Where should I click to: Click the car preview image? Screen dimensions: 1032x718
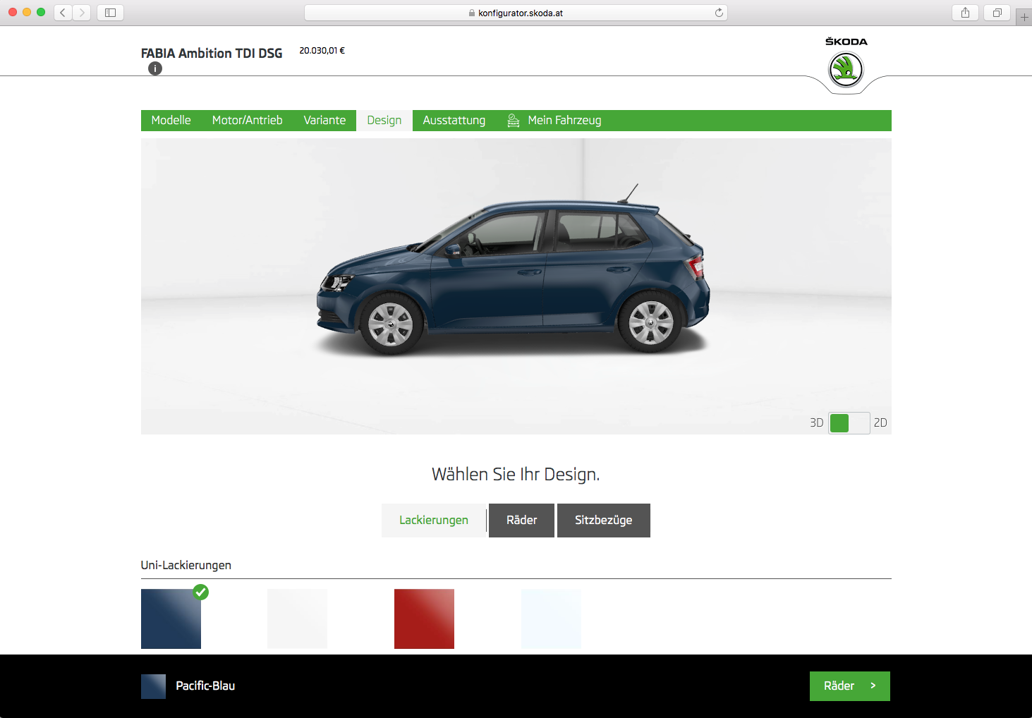click(516, 286)
